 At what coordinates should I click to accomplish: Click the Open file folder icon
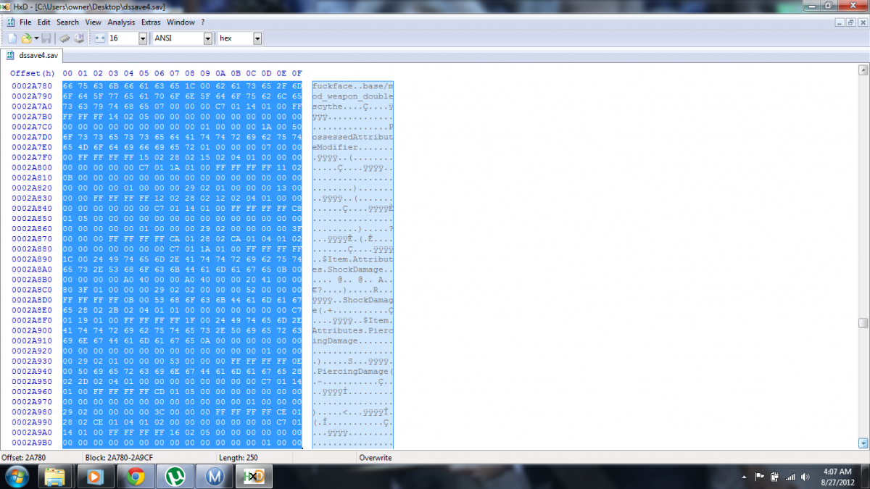pyautogui.click(x=26, y=38)
